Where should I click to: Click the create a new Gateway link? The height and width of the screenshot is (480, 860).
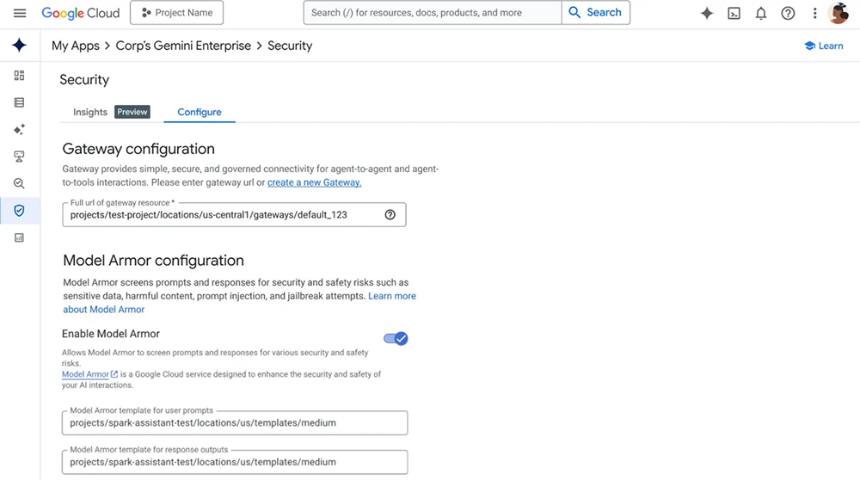point(314,182)
